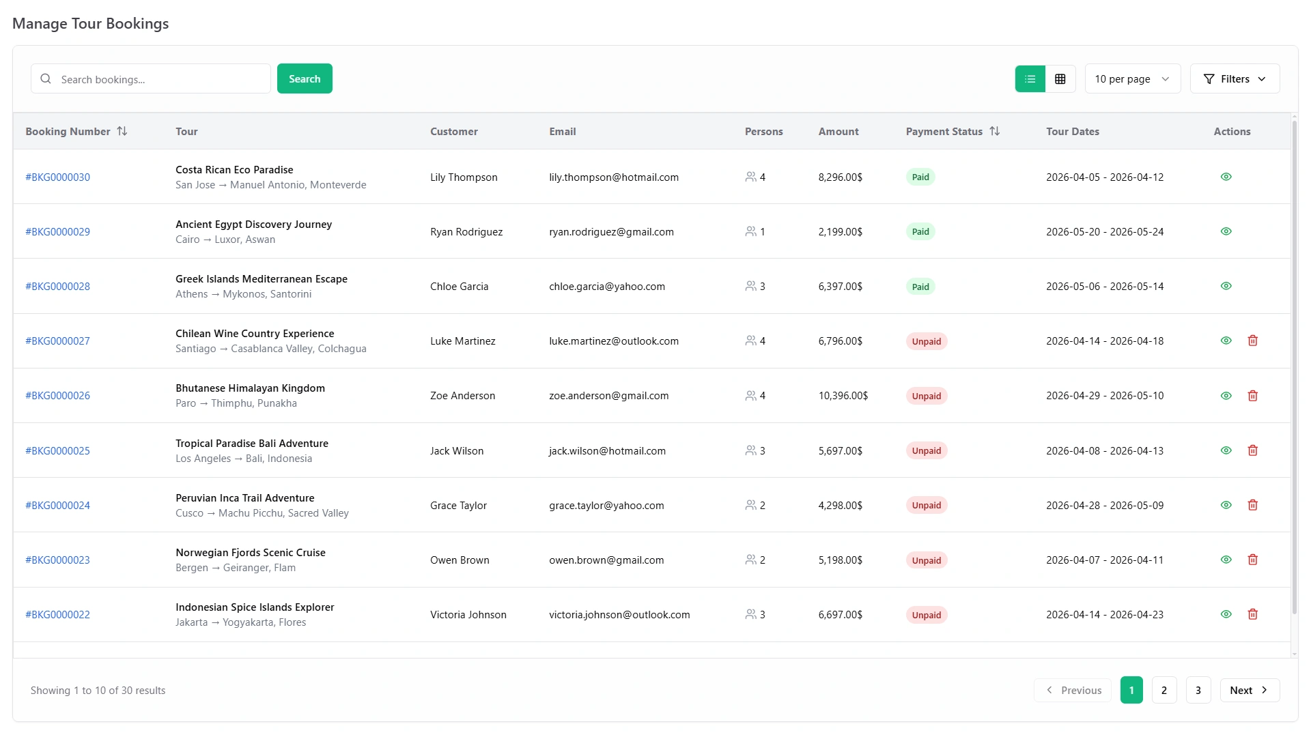
Task: Click the Amount column header
Action: pyautogui.click(x=838, y=131)
